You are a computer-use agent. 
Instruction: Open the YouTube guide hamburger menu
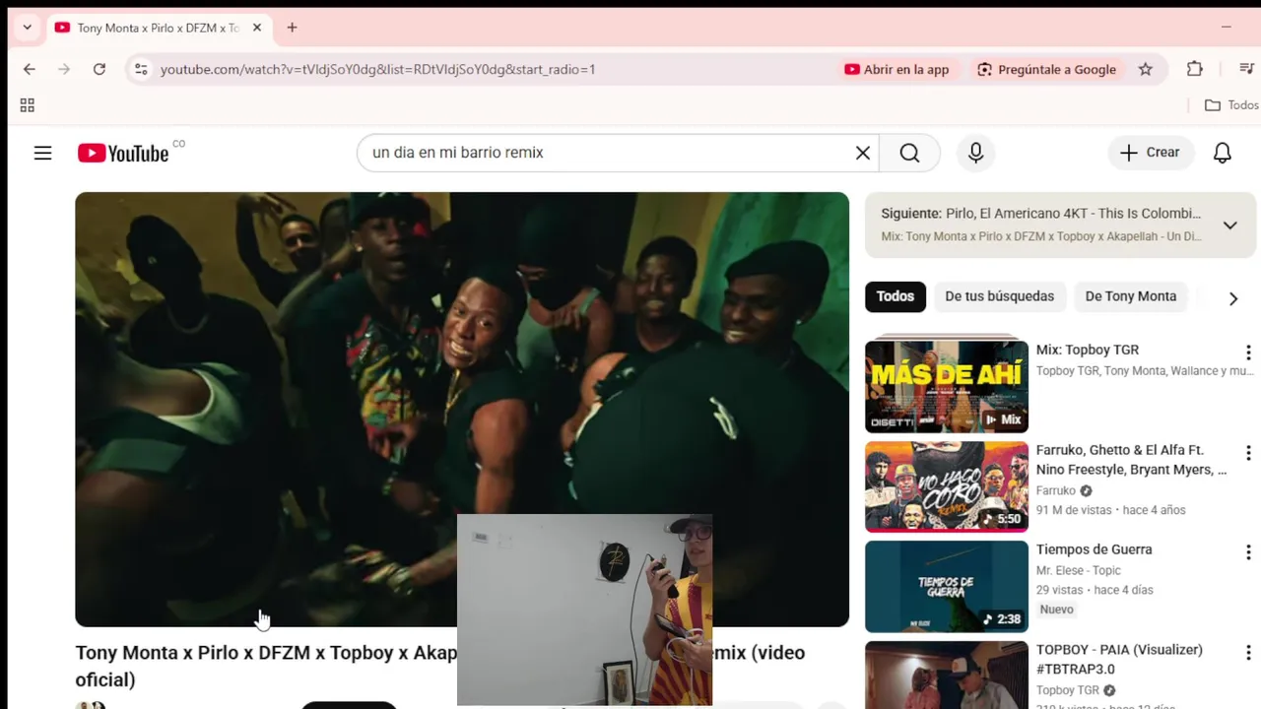pos(42,153)
